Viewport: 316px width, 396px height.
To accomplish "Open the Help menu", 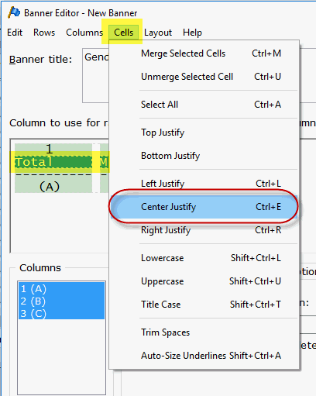I will point(192,33).
